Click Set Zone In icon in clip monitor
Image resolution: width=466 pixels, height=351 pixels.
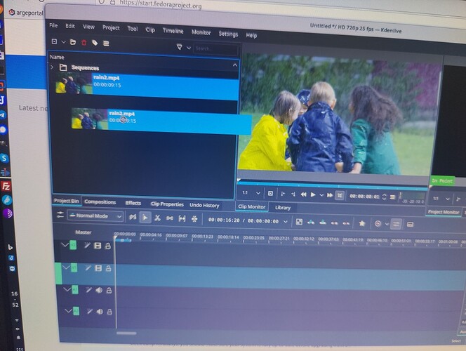(283, 194)
